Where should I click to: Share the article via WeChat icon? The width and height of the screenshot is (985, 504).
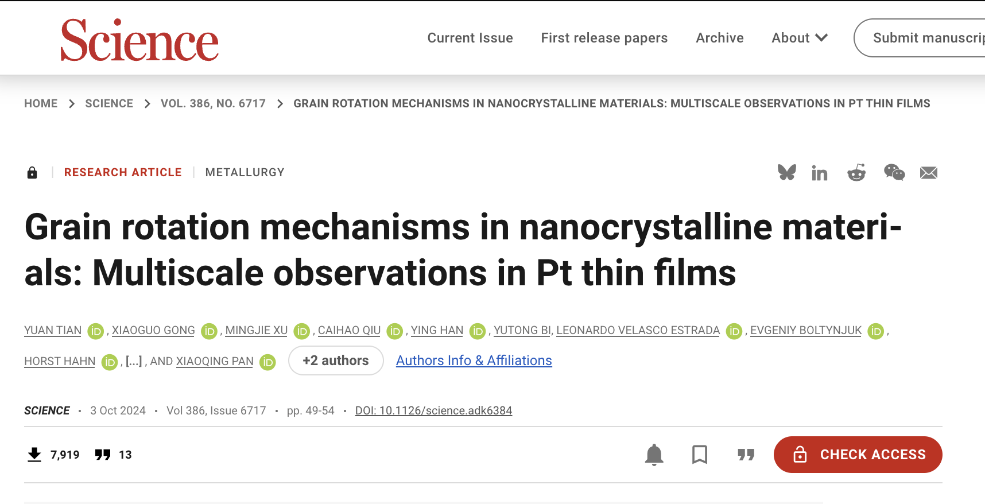(x=894, y=172)
